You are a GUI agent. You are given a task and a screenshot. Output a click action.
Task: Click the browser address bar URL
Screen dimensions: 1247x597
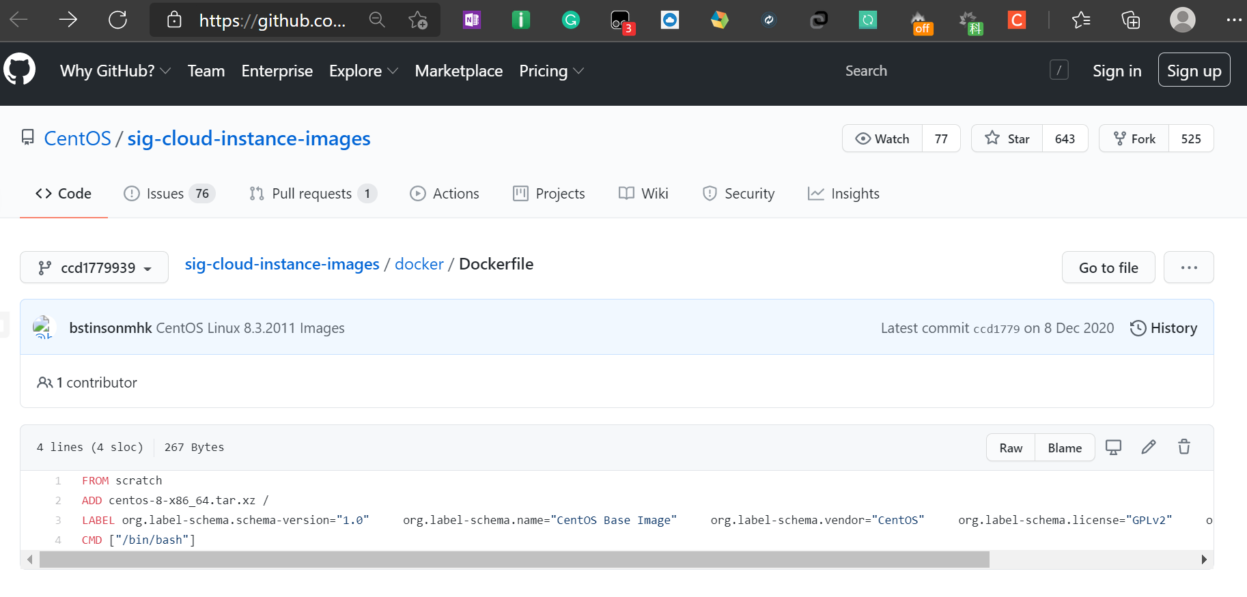(x=272, y=20)
